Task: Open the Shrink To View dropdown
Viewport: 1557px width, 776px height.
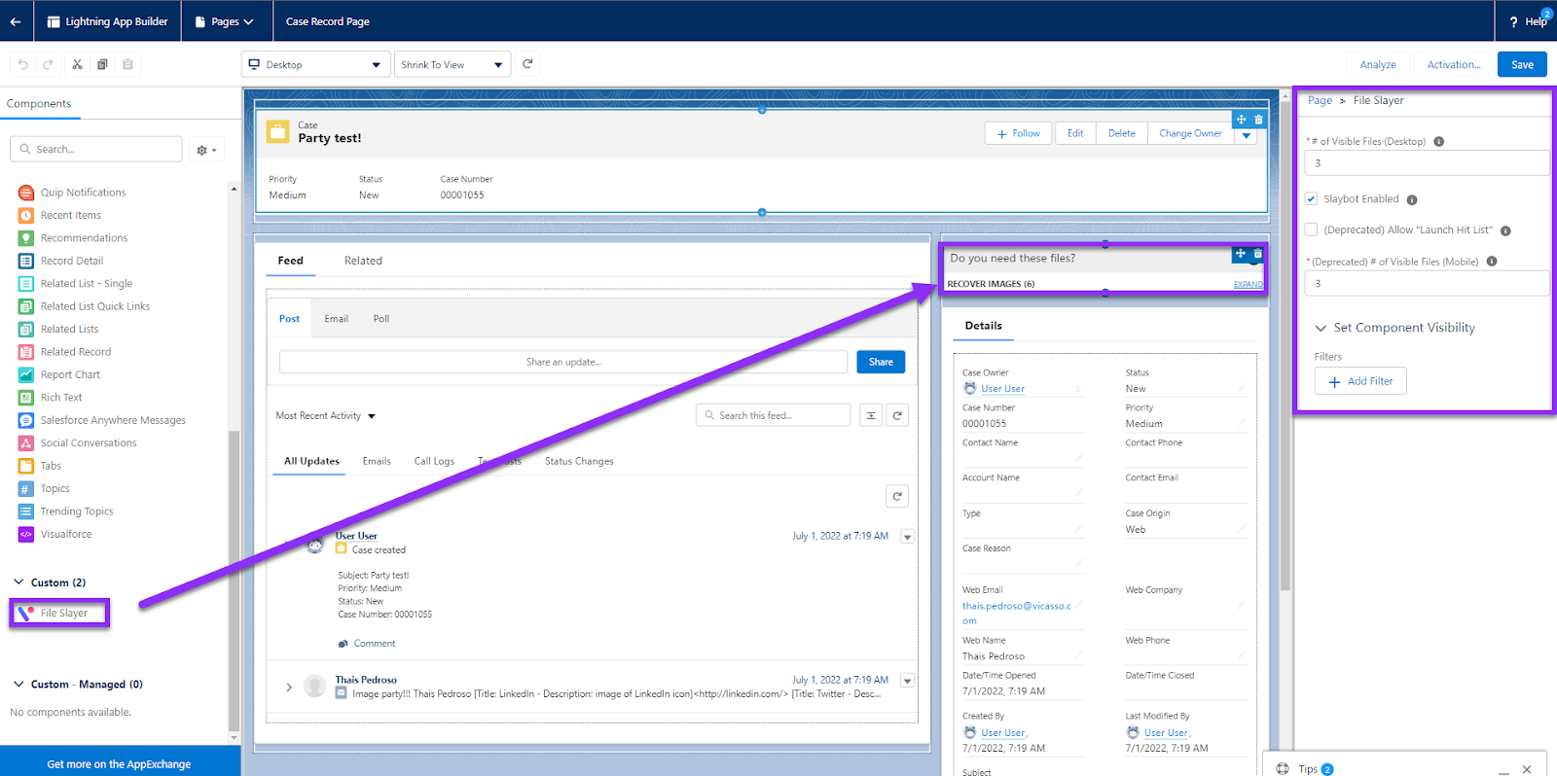Action: [x=453, y=64]
